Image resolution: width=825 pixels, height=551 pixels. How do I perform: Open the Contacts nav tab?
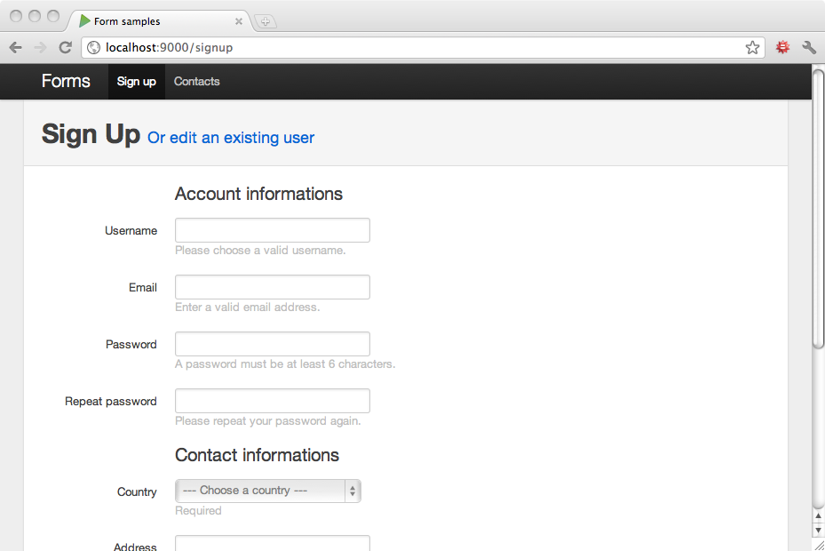tap(196, 82)
